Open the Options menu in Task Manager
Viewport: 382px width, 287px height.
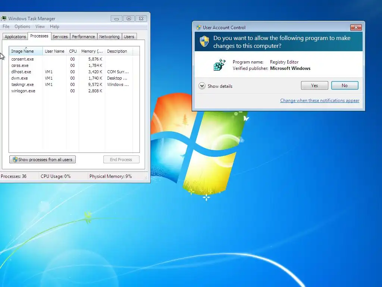tap(22, 27)
